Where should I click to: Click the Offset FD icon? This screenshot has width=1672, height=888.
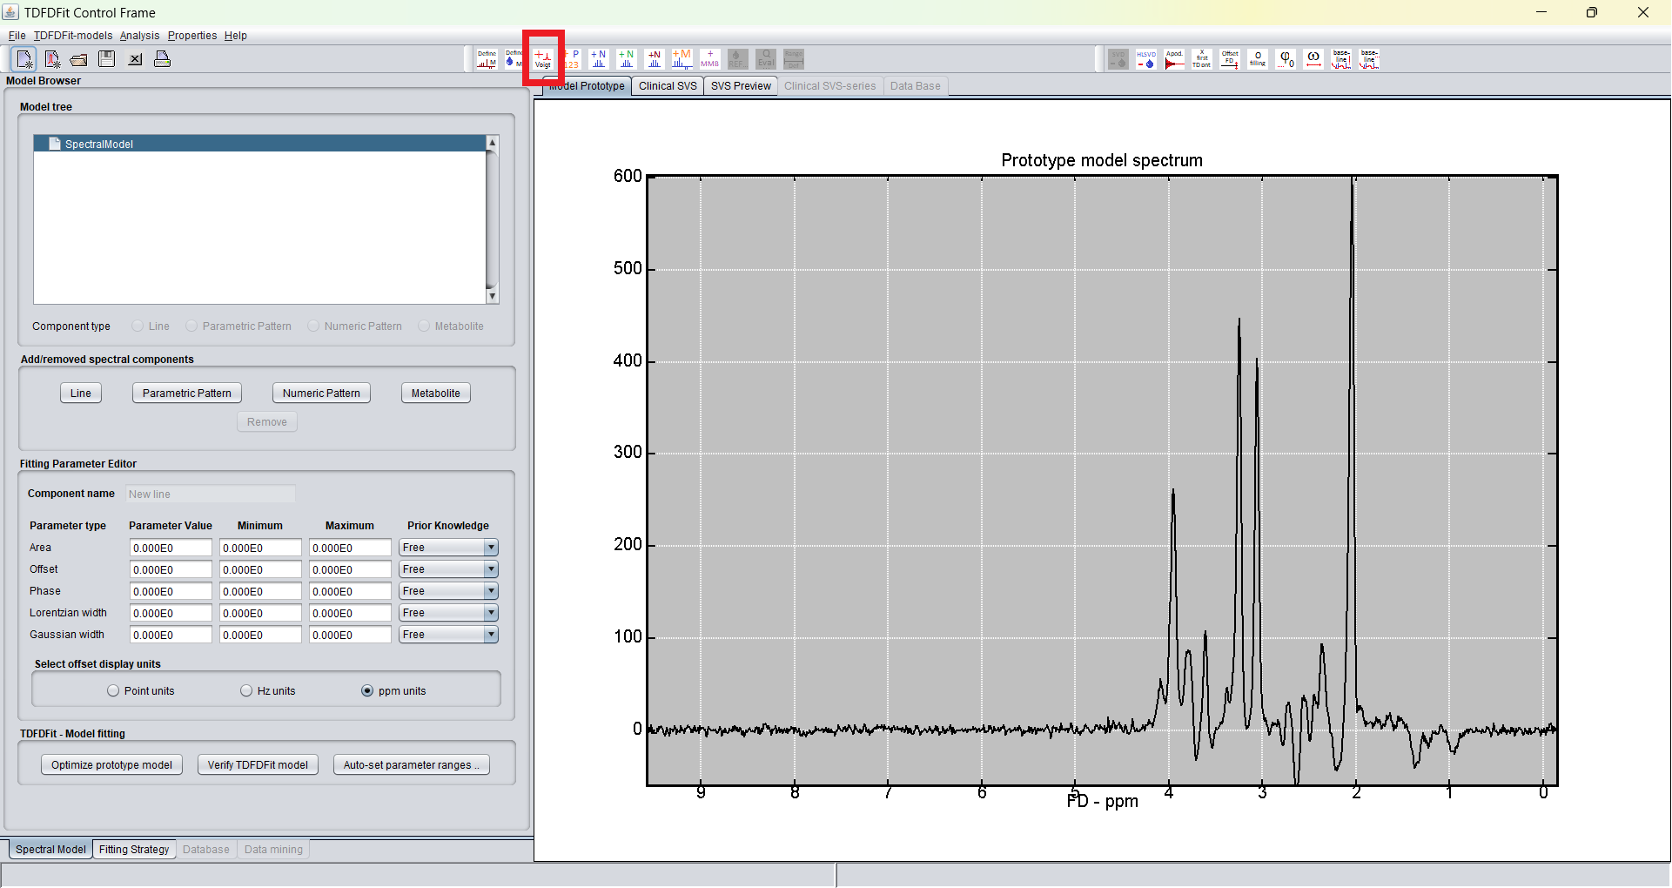(1230, 59)
